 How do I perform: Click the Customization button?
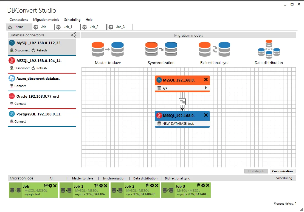coord(282,171)
